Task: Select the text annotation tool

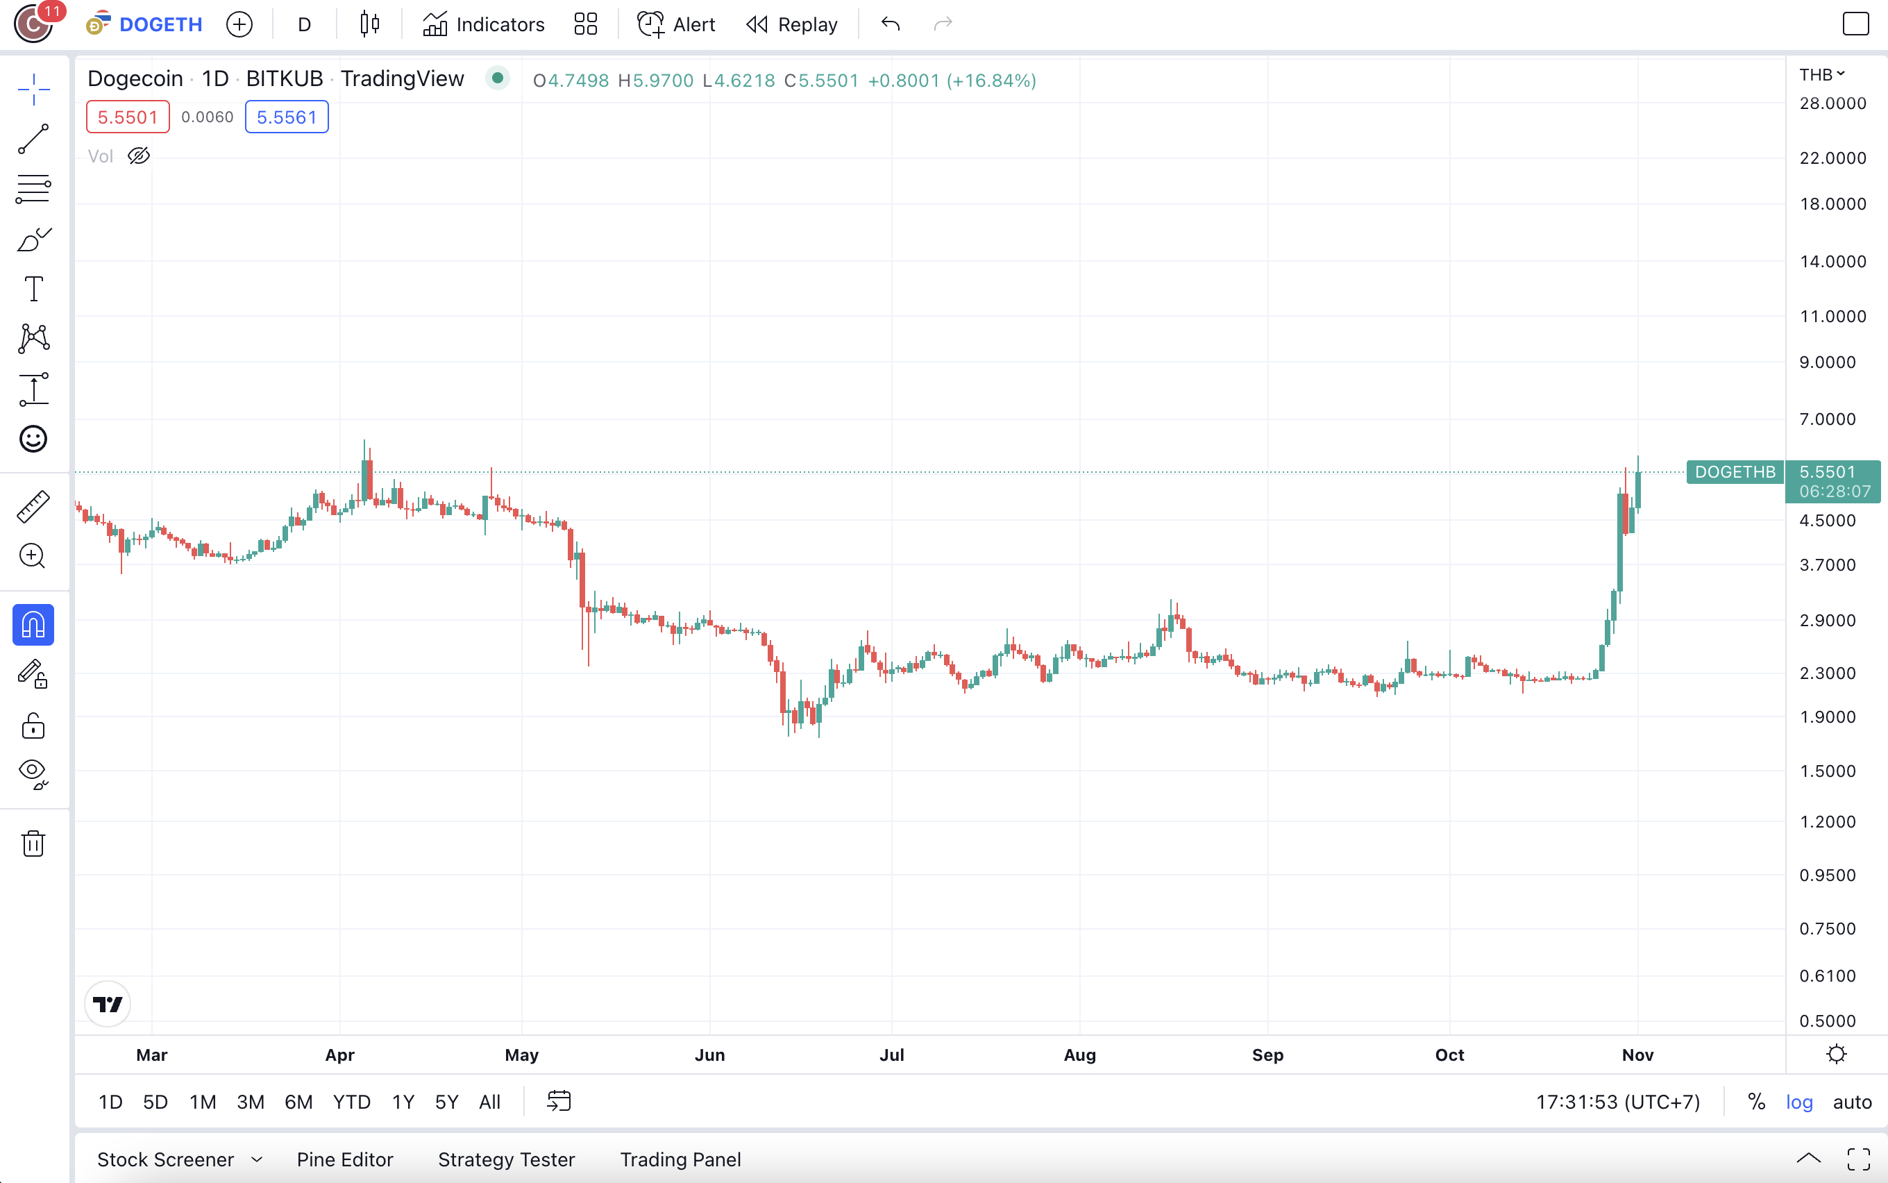Action: 33,290
